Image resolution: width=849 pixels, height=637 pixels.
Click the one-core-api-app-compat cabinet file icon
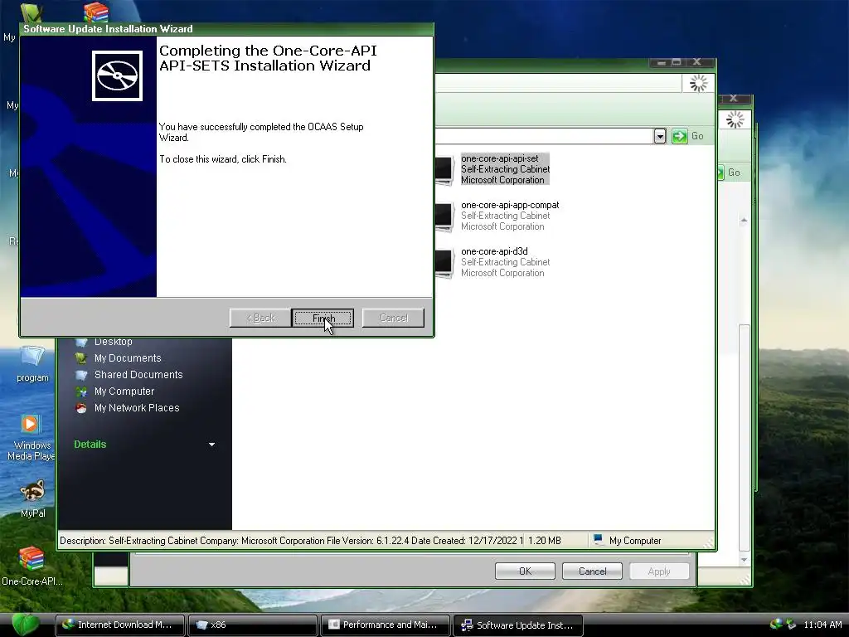point(445,216)
